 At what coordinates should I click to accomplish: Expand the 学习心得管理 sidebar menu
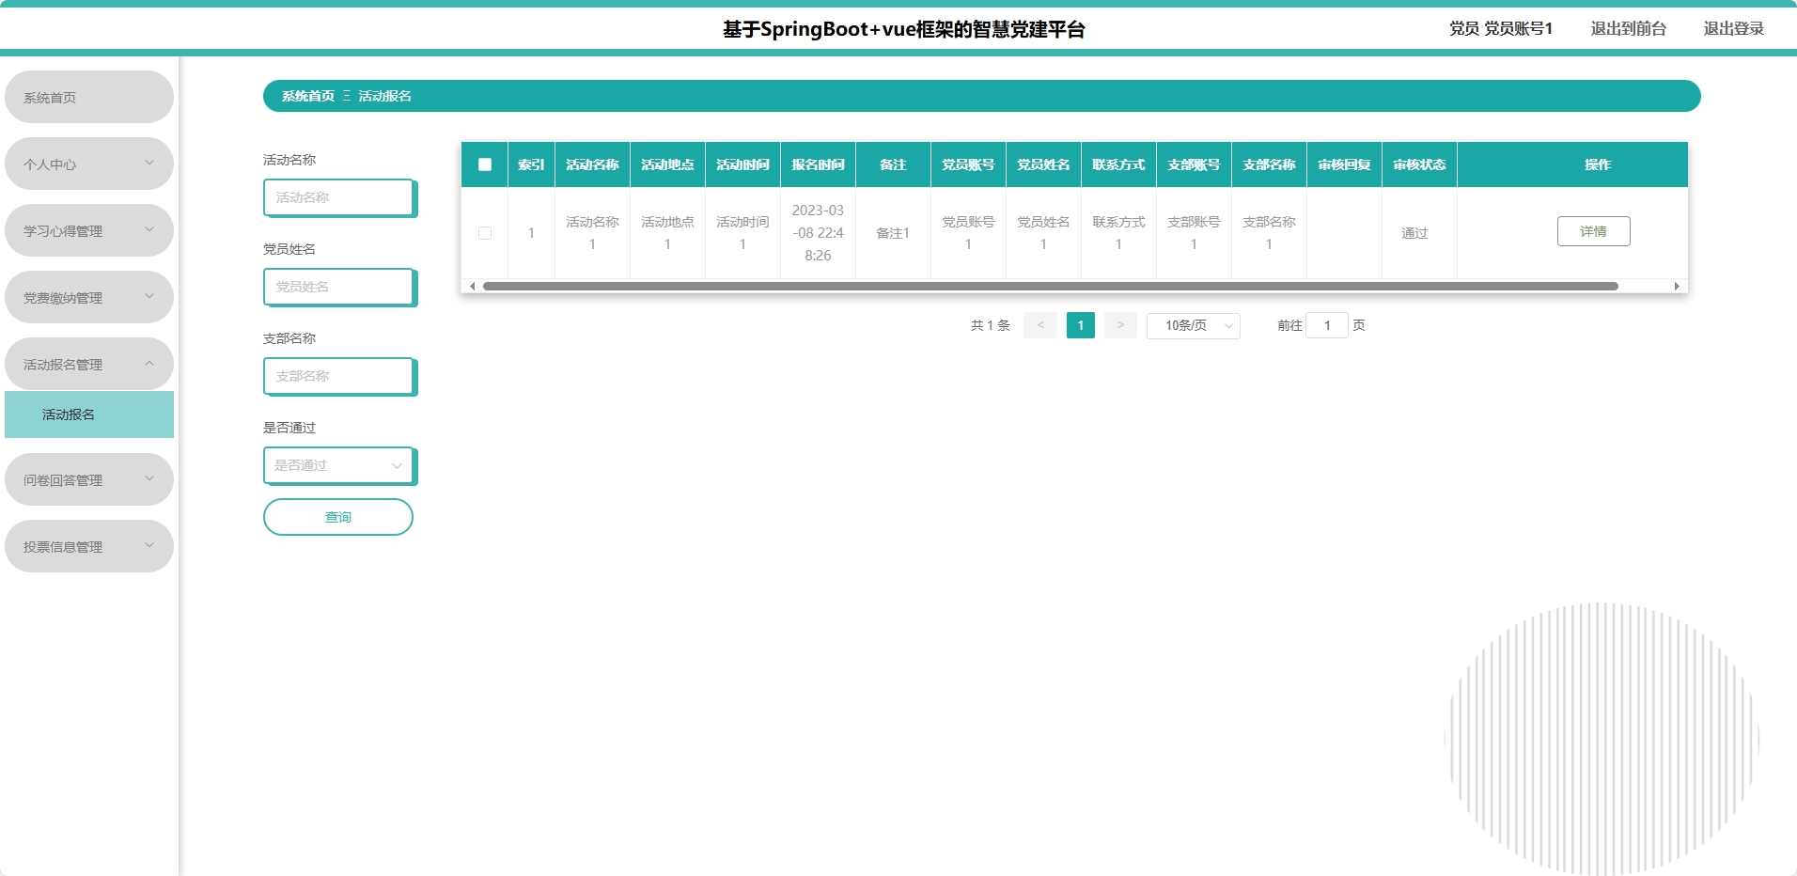tap(89, 230)
